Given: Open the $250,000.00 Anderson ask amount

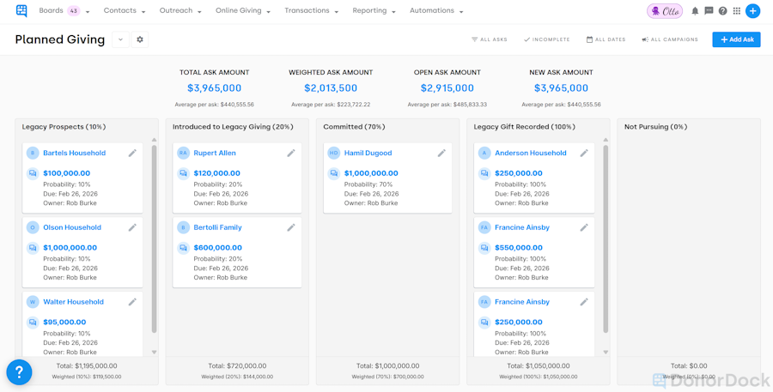Looking at the screenshot, I should click(519, 173).
